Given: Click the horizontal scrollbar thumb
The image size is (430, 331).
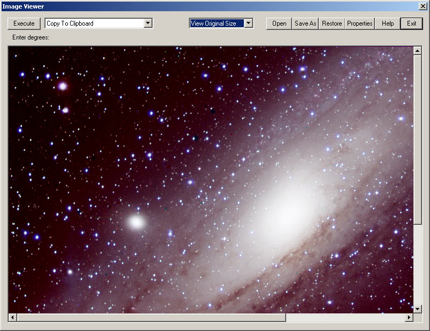Looking at the screenshot, I should pos(151,318).
